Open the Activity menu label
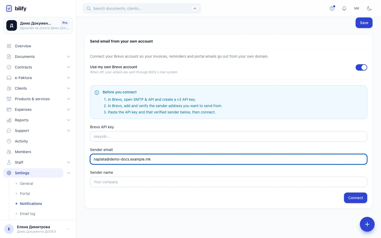Screen dimensions: 381x238 pos(21,141)
